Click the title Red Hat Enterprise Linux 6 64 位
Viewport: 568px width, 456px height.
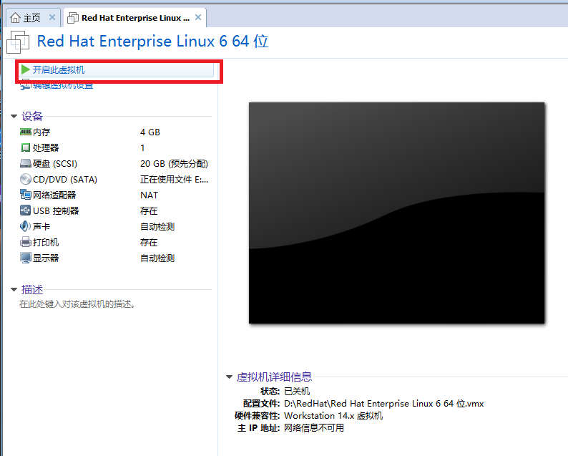coord(152,41)
